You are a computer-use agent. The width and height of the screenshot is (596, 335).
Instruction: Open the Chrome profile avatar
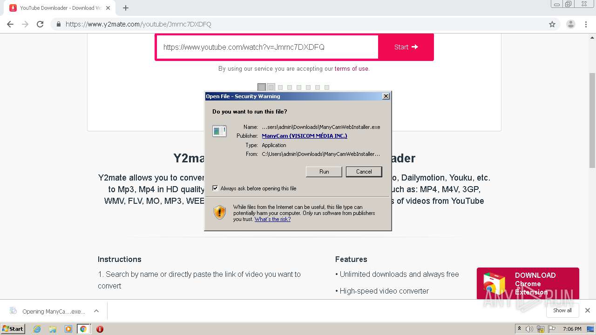(x=570, y=24)
